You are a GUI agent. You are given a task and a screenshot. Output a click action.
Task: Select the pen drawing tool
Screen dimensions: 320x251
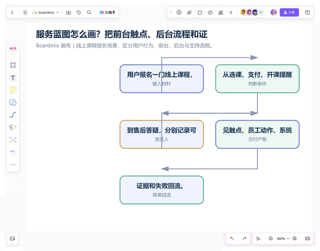pyautogui.click(x=13, y=127)
